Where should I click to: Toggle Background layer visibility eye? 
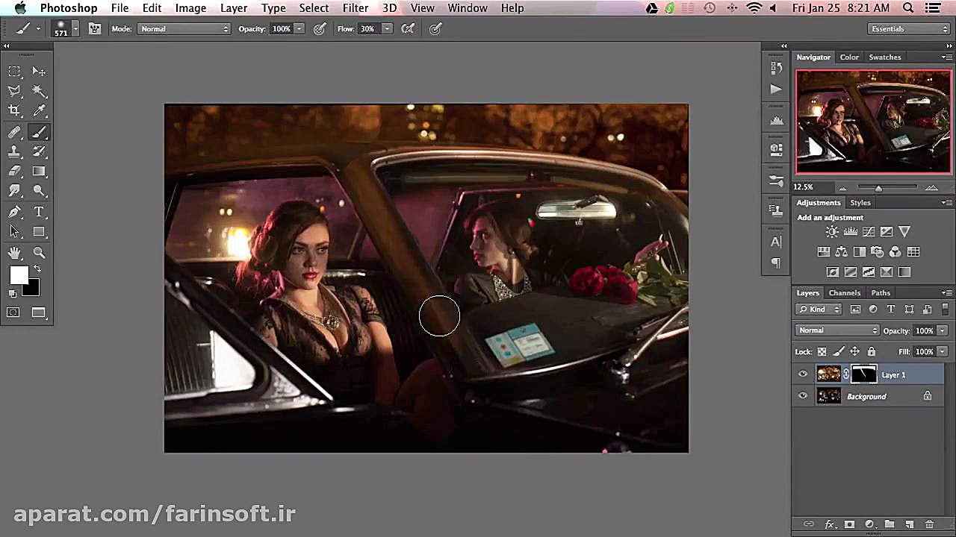pos(803,396)
